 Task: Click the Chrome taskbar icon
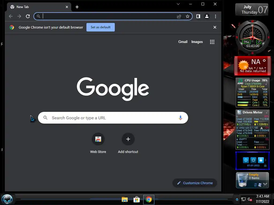pos(149,199)
